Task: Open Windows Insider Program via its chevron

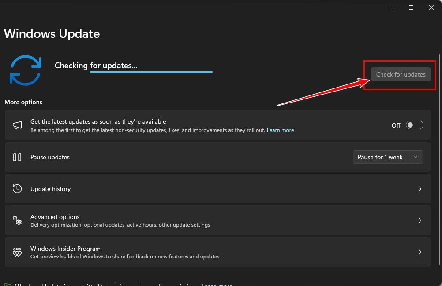Action: coord(420,252)
